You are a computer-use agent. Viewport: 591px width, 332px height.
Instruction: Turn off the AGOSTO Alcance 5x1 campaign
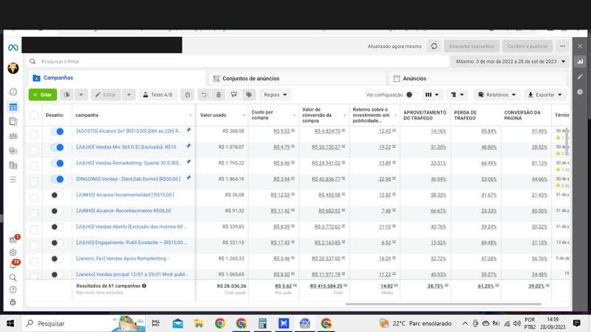[58, 131]
